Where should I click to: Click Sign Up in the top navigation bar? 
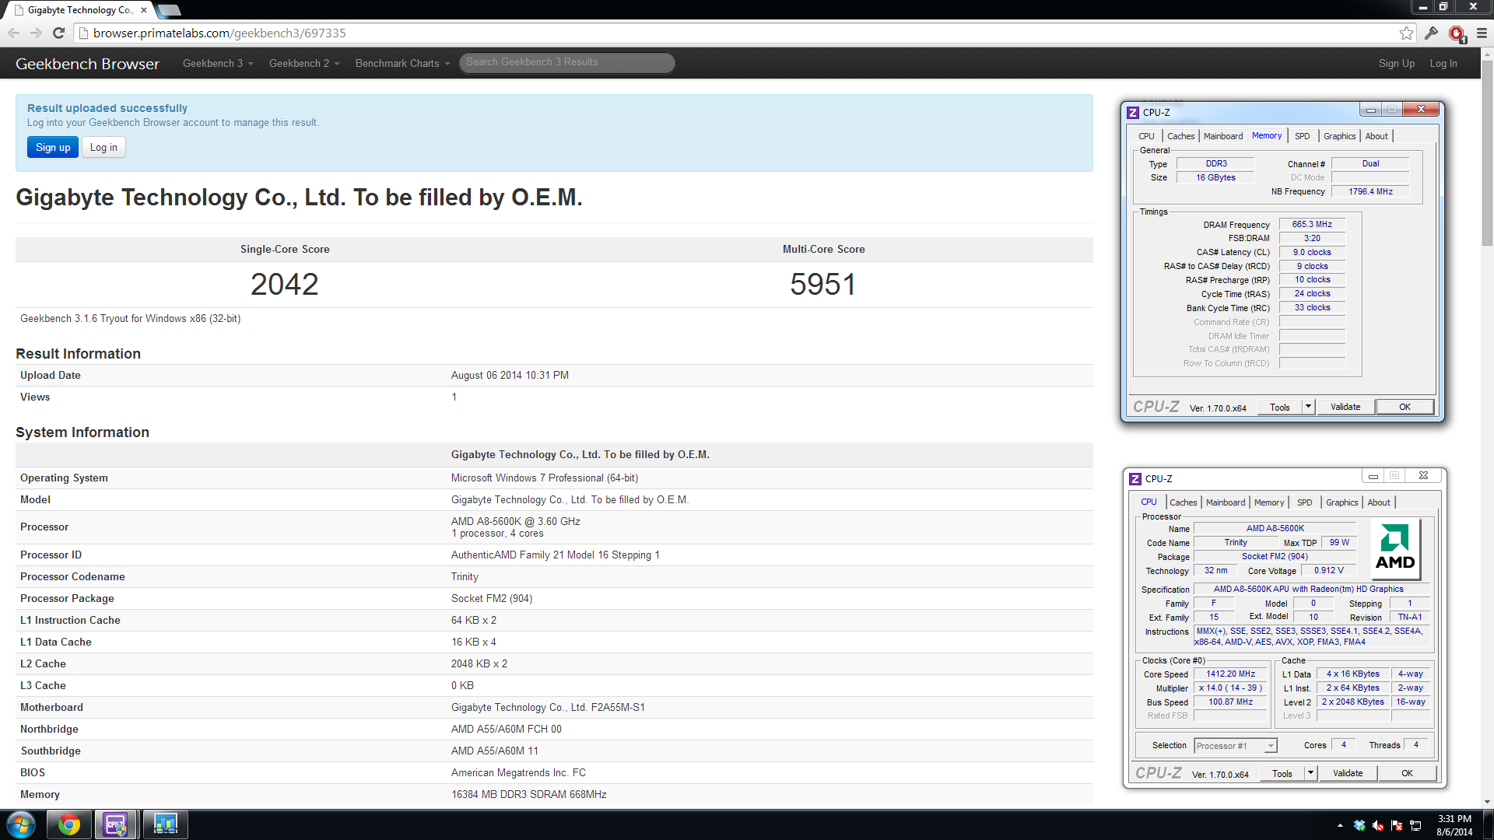tap(1397, 63)
